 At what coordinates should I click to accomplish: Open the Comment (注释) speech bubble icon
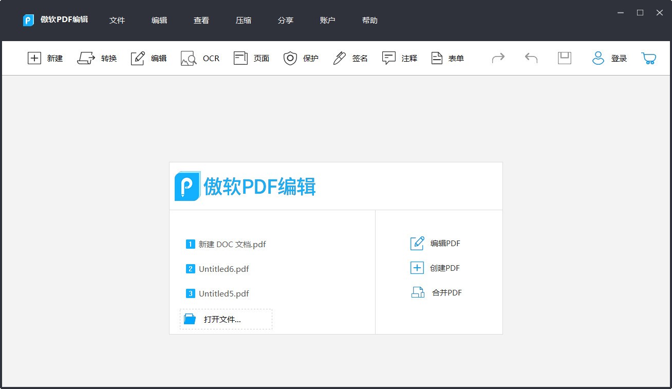pos(389,58)
